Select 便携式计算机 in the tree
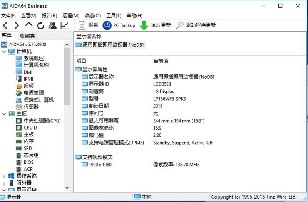The height and width of the screenshot is (202, 308). click(x=35, y=100)
